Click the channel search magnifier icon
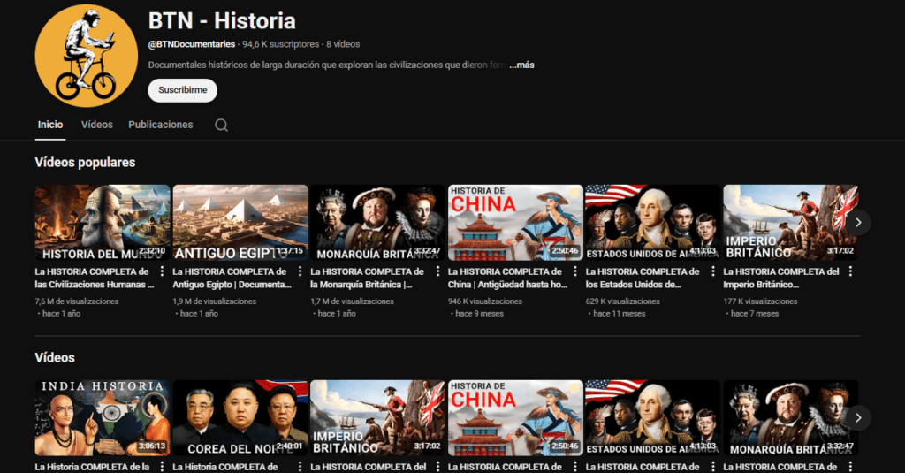 [x=221, y=126]
